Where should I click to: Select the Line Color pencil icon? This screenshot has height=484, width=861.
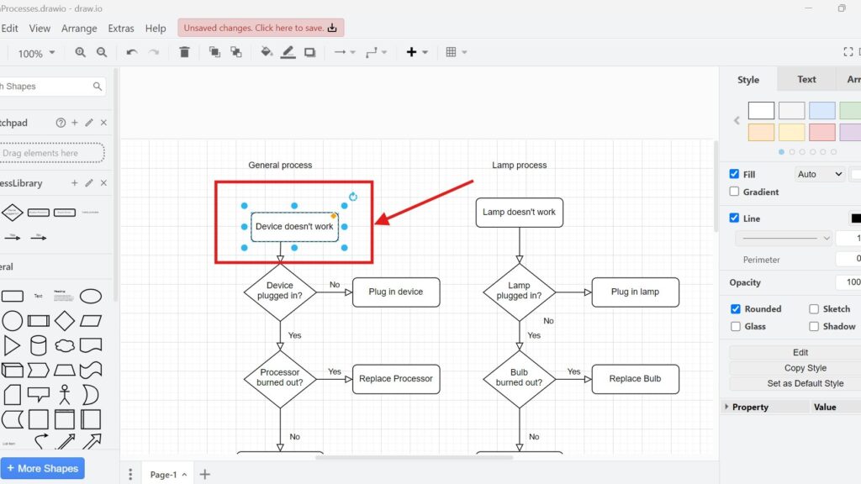289,51
